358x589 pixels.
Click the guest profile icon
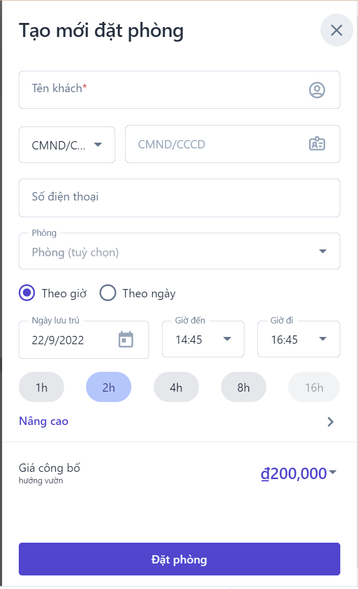[x=317, y=90]
